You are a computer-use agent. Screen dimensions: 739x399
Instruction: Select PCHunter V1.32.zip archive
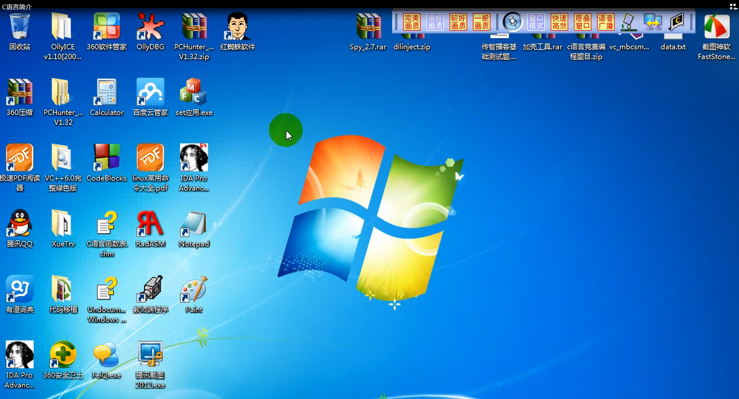(x=194, y=26)
